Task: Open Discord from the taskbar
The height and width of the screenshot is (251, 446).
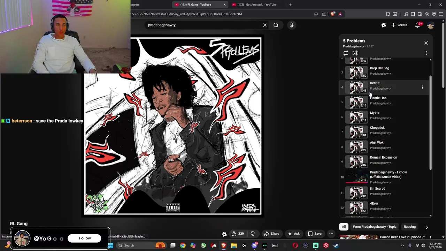Action: pos(254,245)
